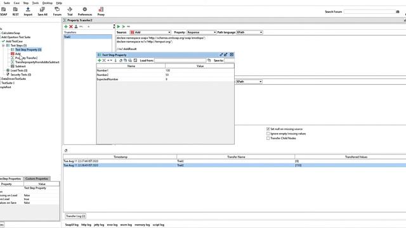406x228 pixels.
Task: Click the Import project icon
Action: tap(28, 9)
